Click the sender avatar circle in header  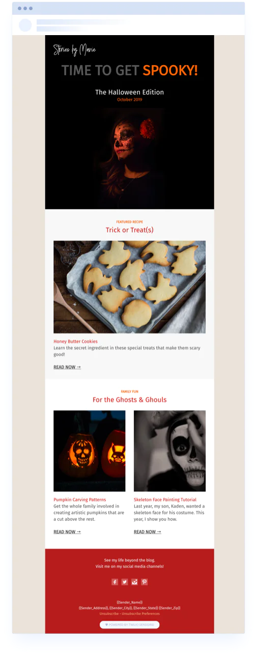25,25
